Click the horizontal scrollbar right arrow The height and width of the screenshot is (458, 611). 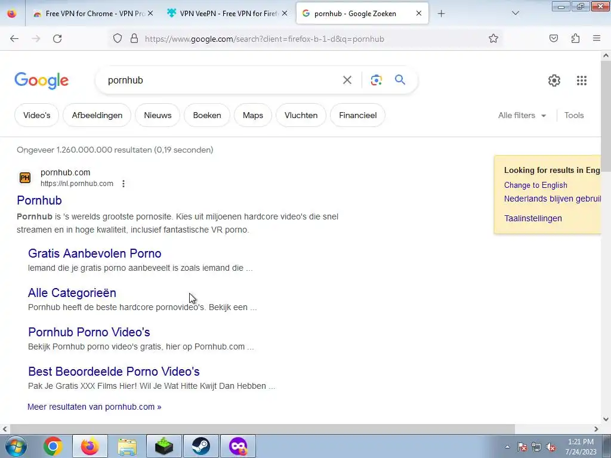(x=596, y=429)
